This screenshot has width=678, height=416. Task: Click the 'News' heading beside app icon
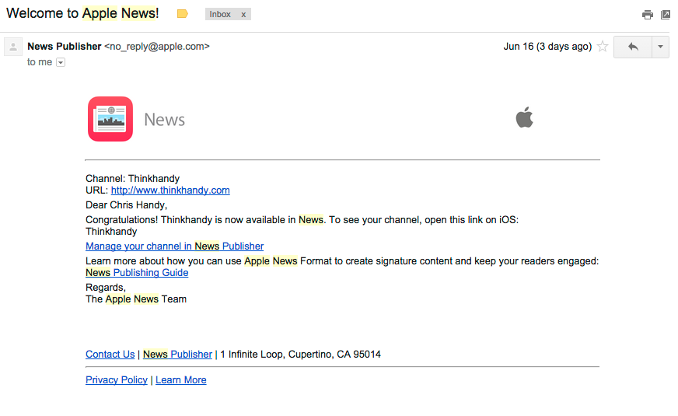pyautogui.click(x=164, y=120)
